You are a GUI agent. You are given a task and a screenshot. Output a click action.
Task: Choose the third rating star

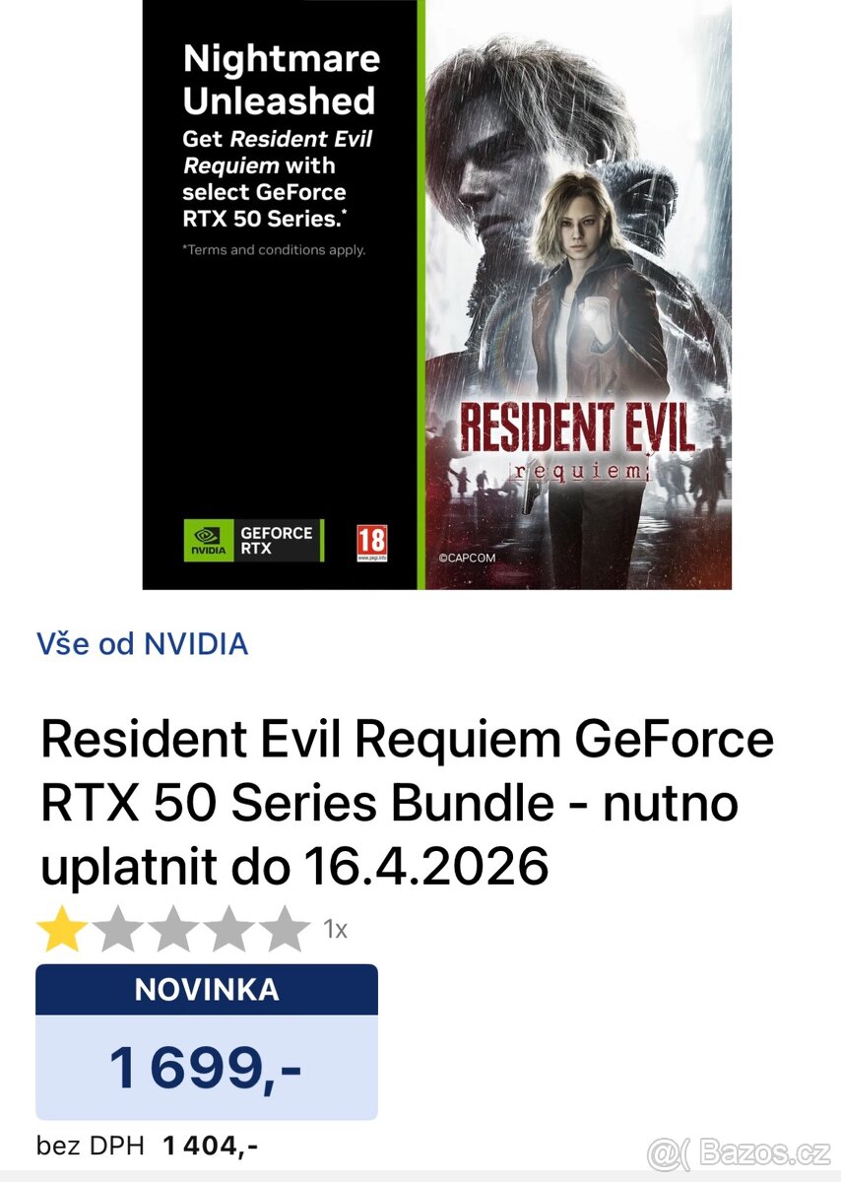[x=173, y=929]
